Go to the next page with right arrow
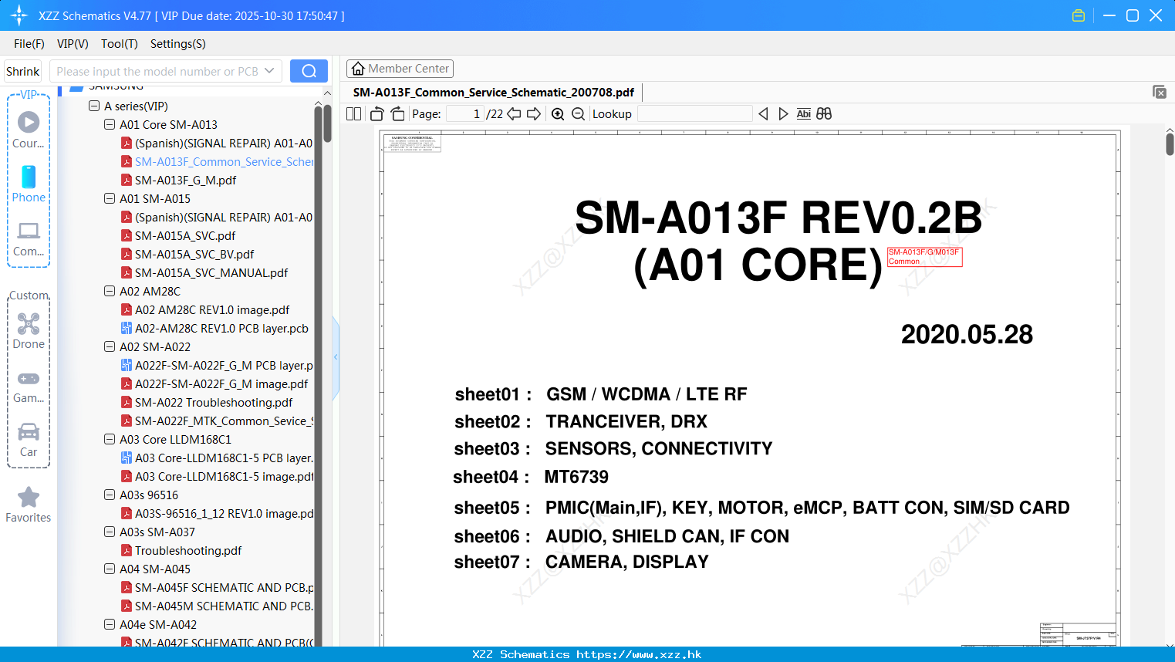The image size is (1175, 662). point(534,114)
